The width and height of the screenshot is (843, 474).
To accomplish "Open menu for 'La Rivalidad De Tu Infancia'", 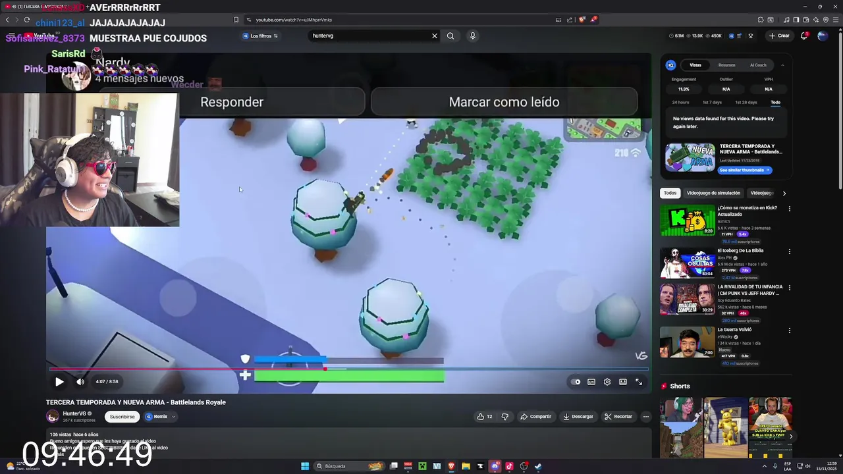I will (789, 288).
